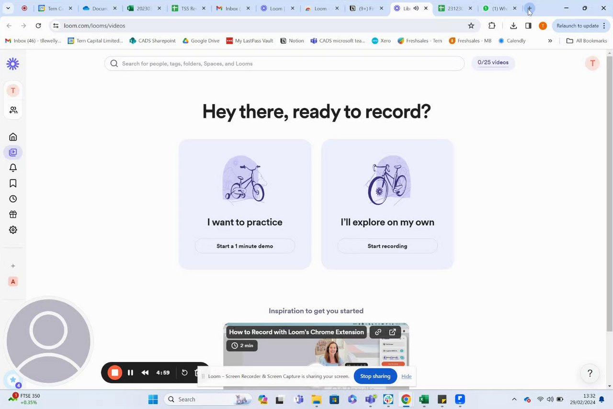
Task: Expand the Chrome tab search dropdown
Action: tap(8, 8)
